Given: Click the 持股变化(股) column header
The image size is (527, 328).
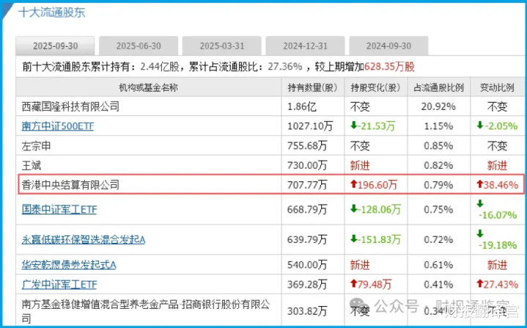Looking at the screenshot, I should [375, 87].
